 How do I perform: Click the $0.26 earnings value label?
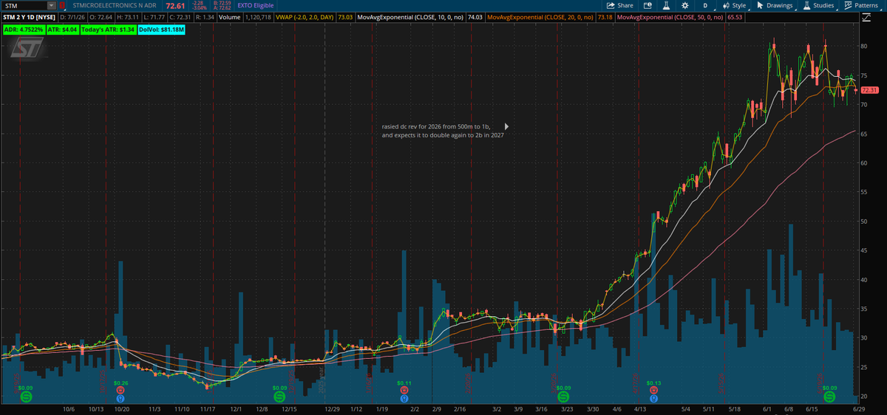[120, 383]
